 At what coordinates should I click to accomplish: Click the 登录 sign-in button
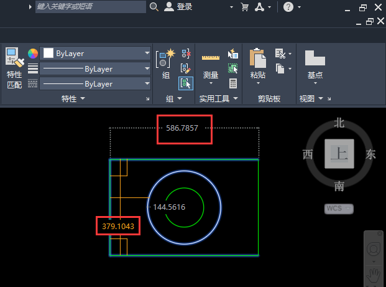tap(178, 7)
